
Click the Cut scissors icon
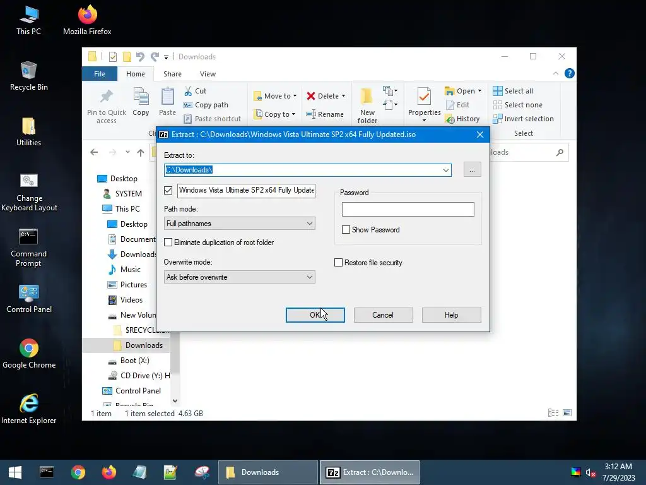(x=188, y=91)
